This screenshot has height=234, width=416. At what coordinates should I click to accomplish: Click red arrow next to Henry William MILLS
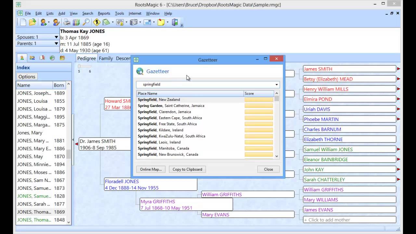point(398,89)
